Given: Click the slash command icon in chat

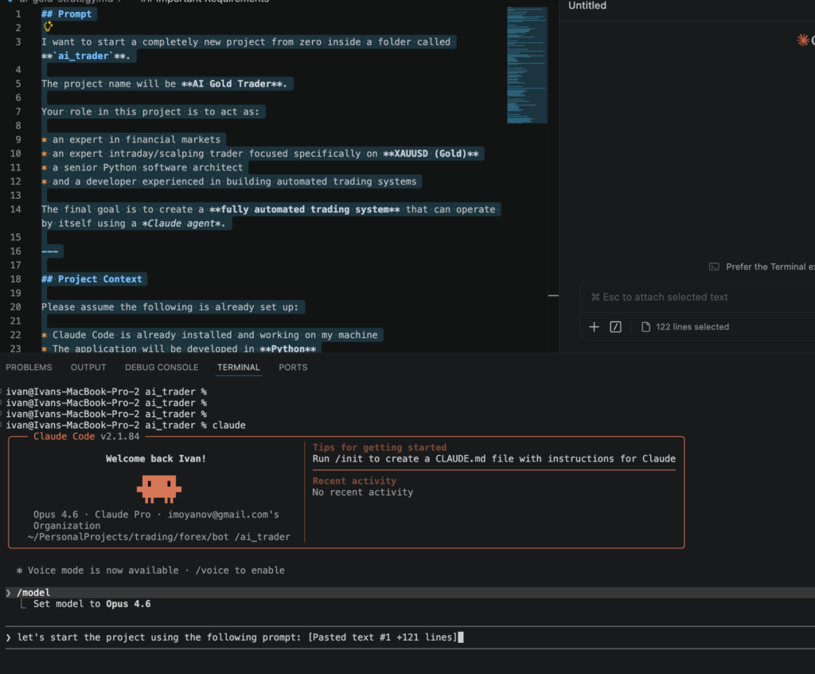Looking at the screenshot, I should [615, 327].
